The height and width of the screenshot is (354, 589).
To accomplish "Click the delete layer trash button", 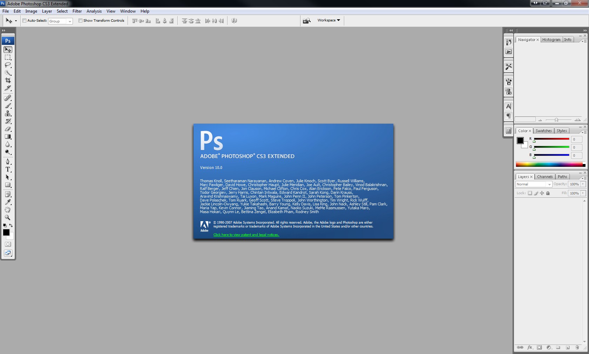I will (577, 348).
